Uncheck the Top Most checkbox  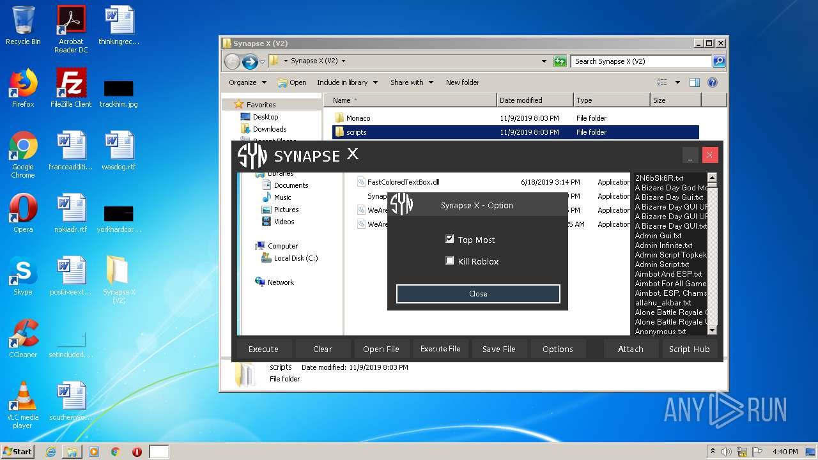tap(450, 239)
